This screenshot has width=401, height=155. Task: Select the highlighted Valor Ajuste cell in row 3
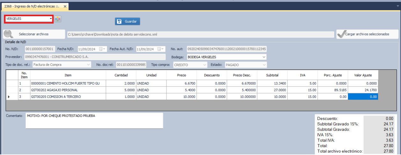click(363, 96)
